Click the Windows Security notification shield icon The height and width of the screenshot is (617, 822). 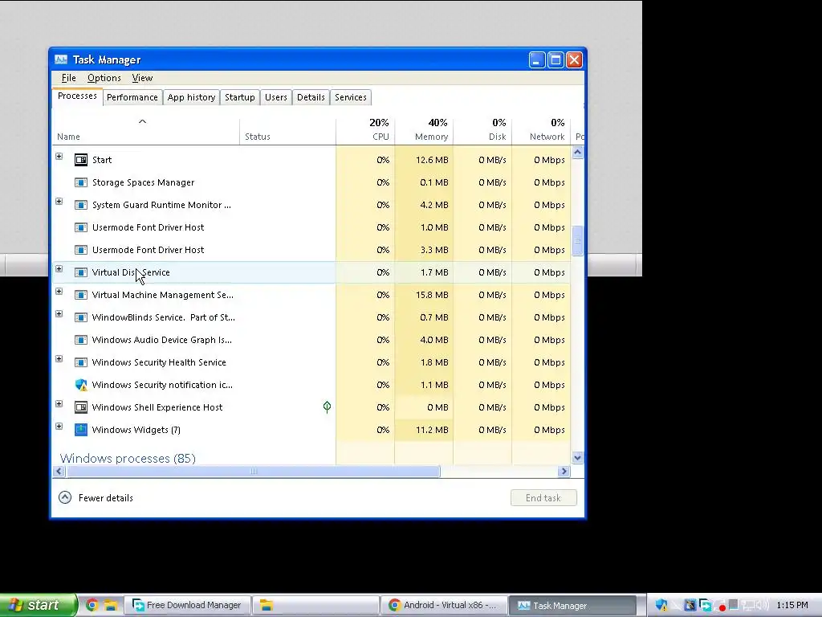coord(81,385)
